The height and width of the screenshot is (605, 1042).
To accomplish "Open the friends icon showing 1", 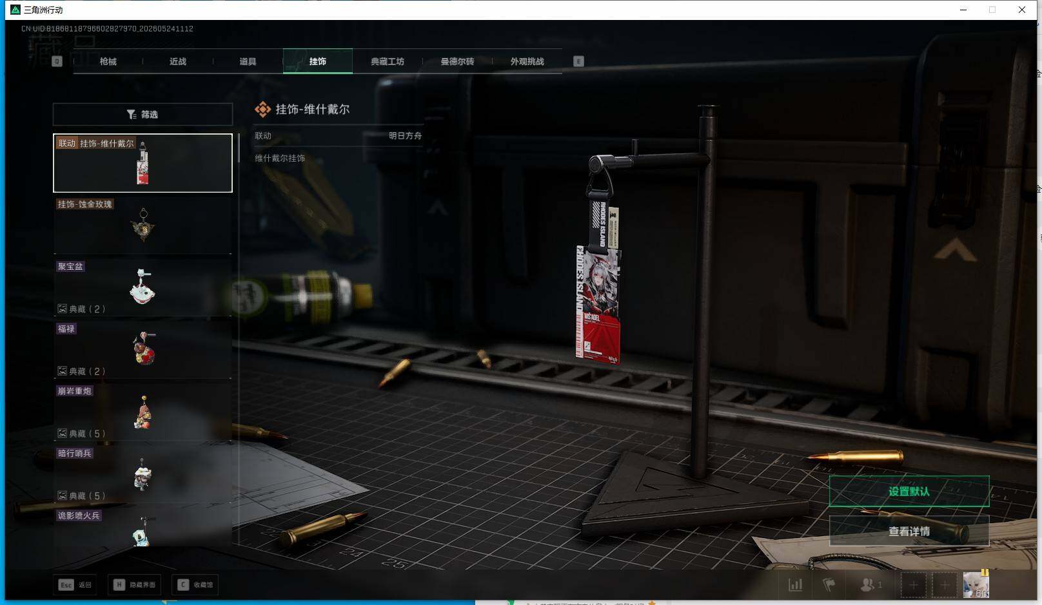I will [x=870, y=585].
